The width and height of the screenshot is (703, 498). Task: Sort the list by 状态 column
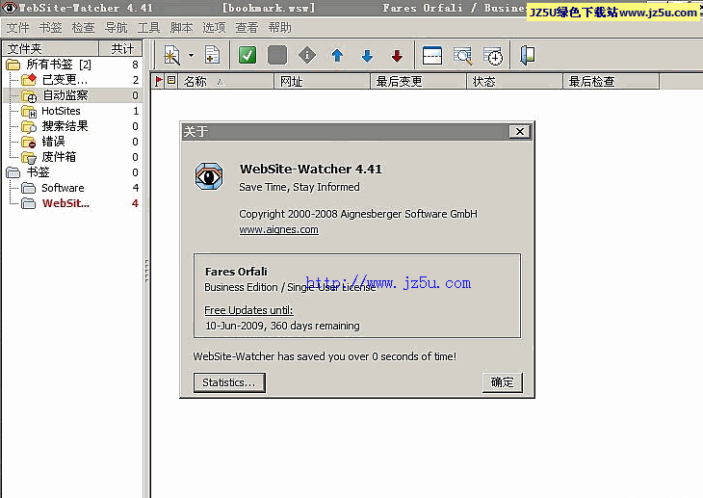tap(514, 82)
